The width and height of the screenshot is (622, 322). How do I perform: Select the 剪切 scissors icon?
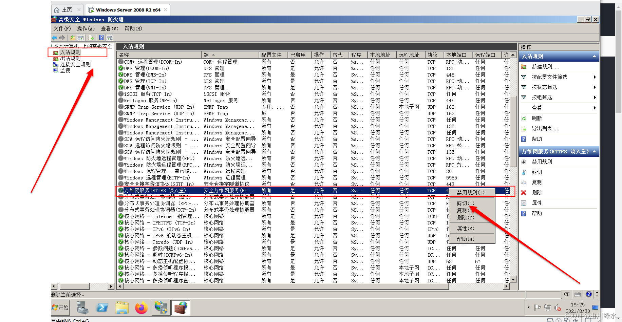pos(524,172)
